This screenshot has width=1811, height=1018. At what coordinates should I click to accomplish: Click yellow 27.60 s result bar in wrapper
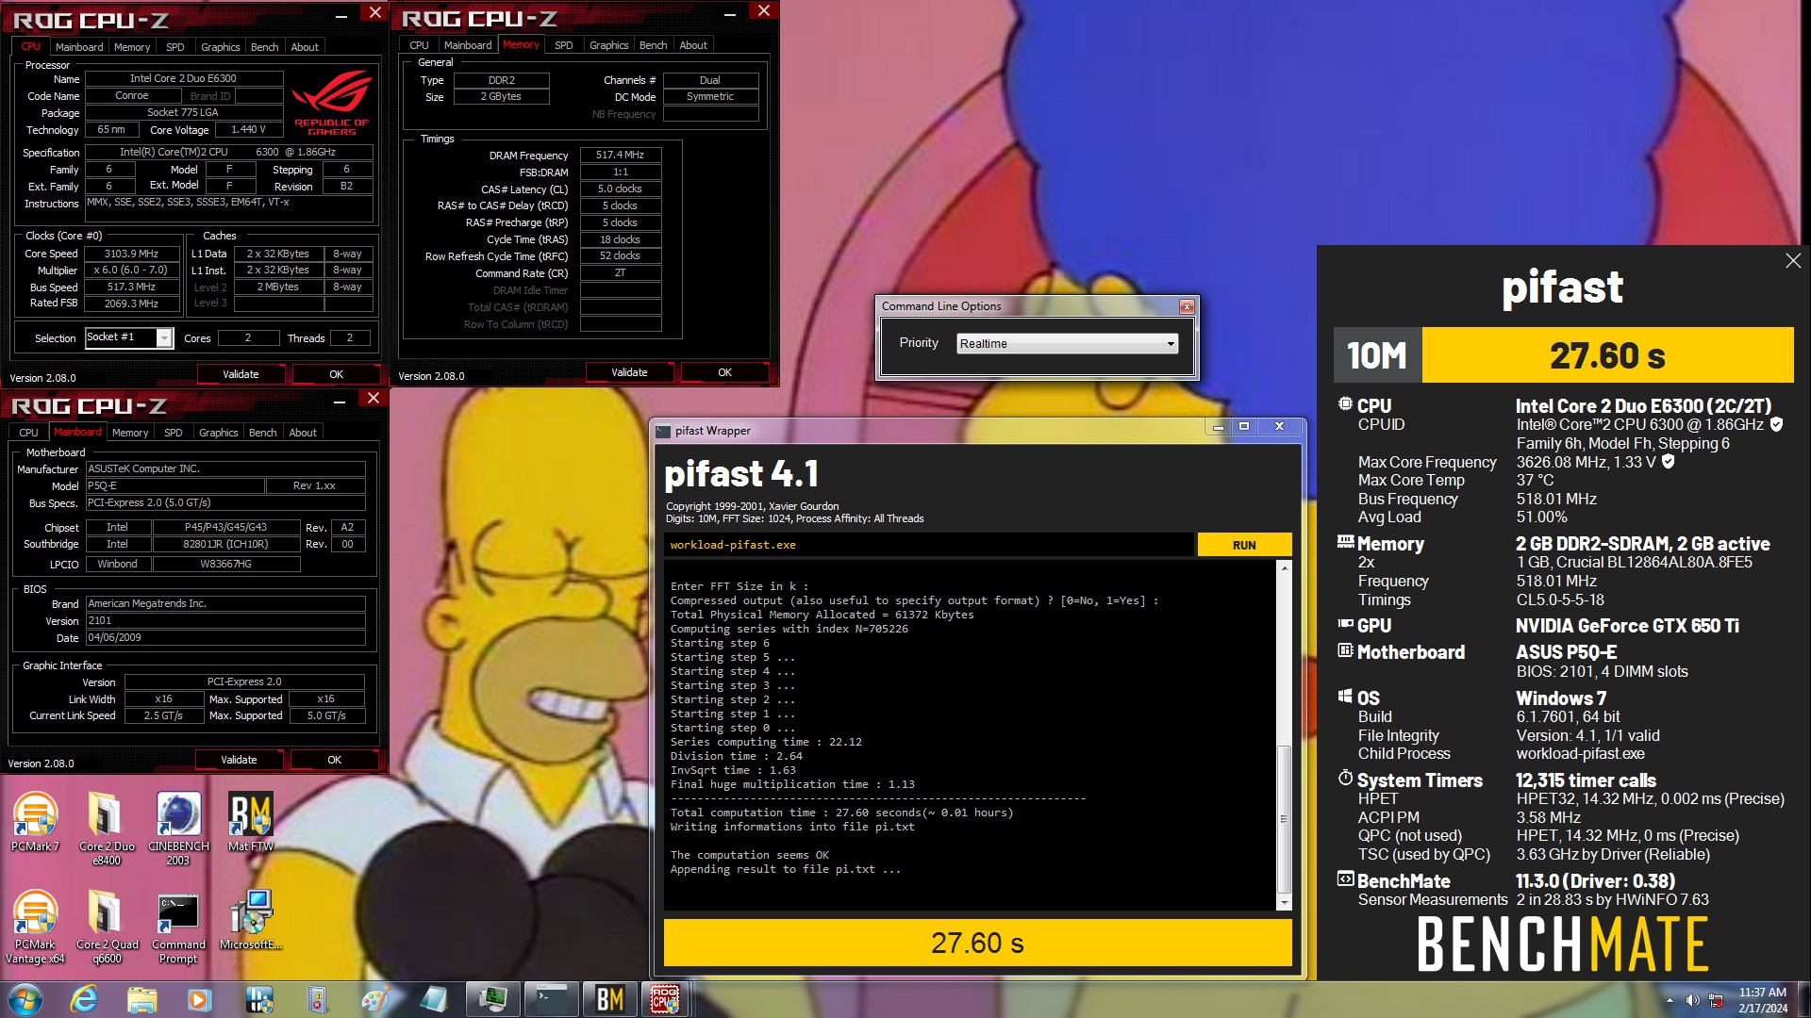[x=977, y=943]
